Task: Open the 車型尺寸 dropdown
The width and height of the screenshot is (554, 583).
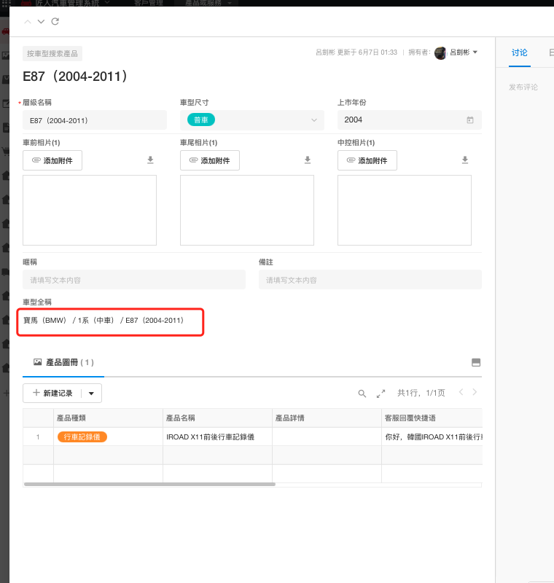Action: click(x=314, y=120)
